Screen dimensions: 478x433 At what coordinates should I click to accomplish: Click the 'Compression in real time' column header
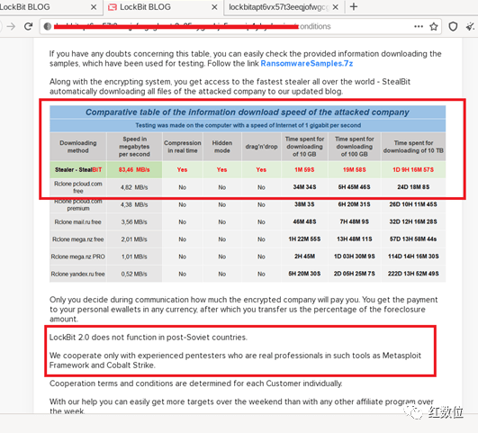point(183,147)
